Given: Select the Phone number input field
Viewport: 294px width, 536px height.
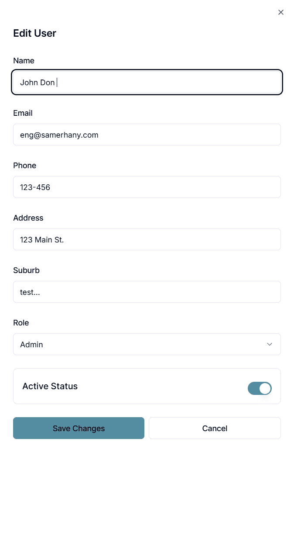Looking at the screenshot, I should pyautogui.click(x=147, y=187).
